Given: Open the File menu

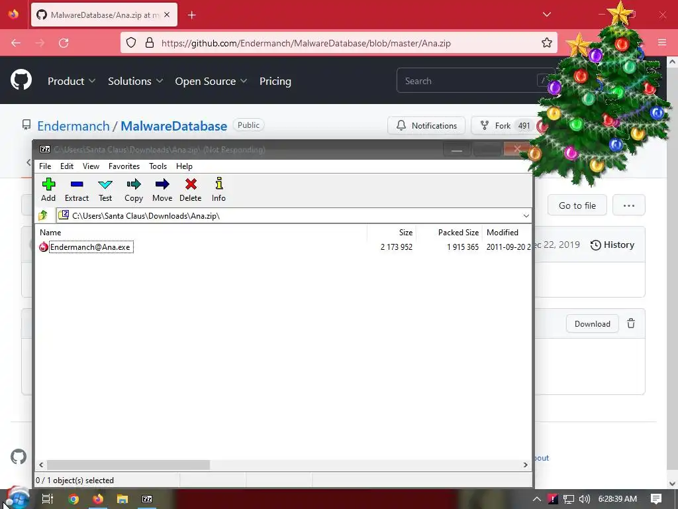Looking at the screenshot, I should pos(45,166).
